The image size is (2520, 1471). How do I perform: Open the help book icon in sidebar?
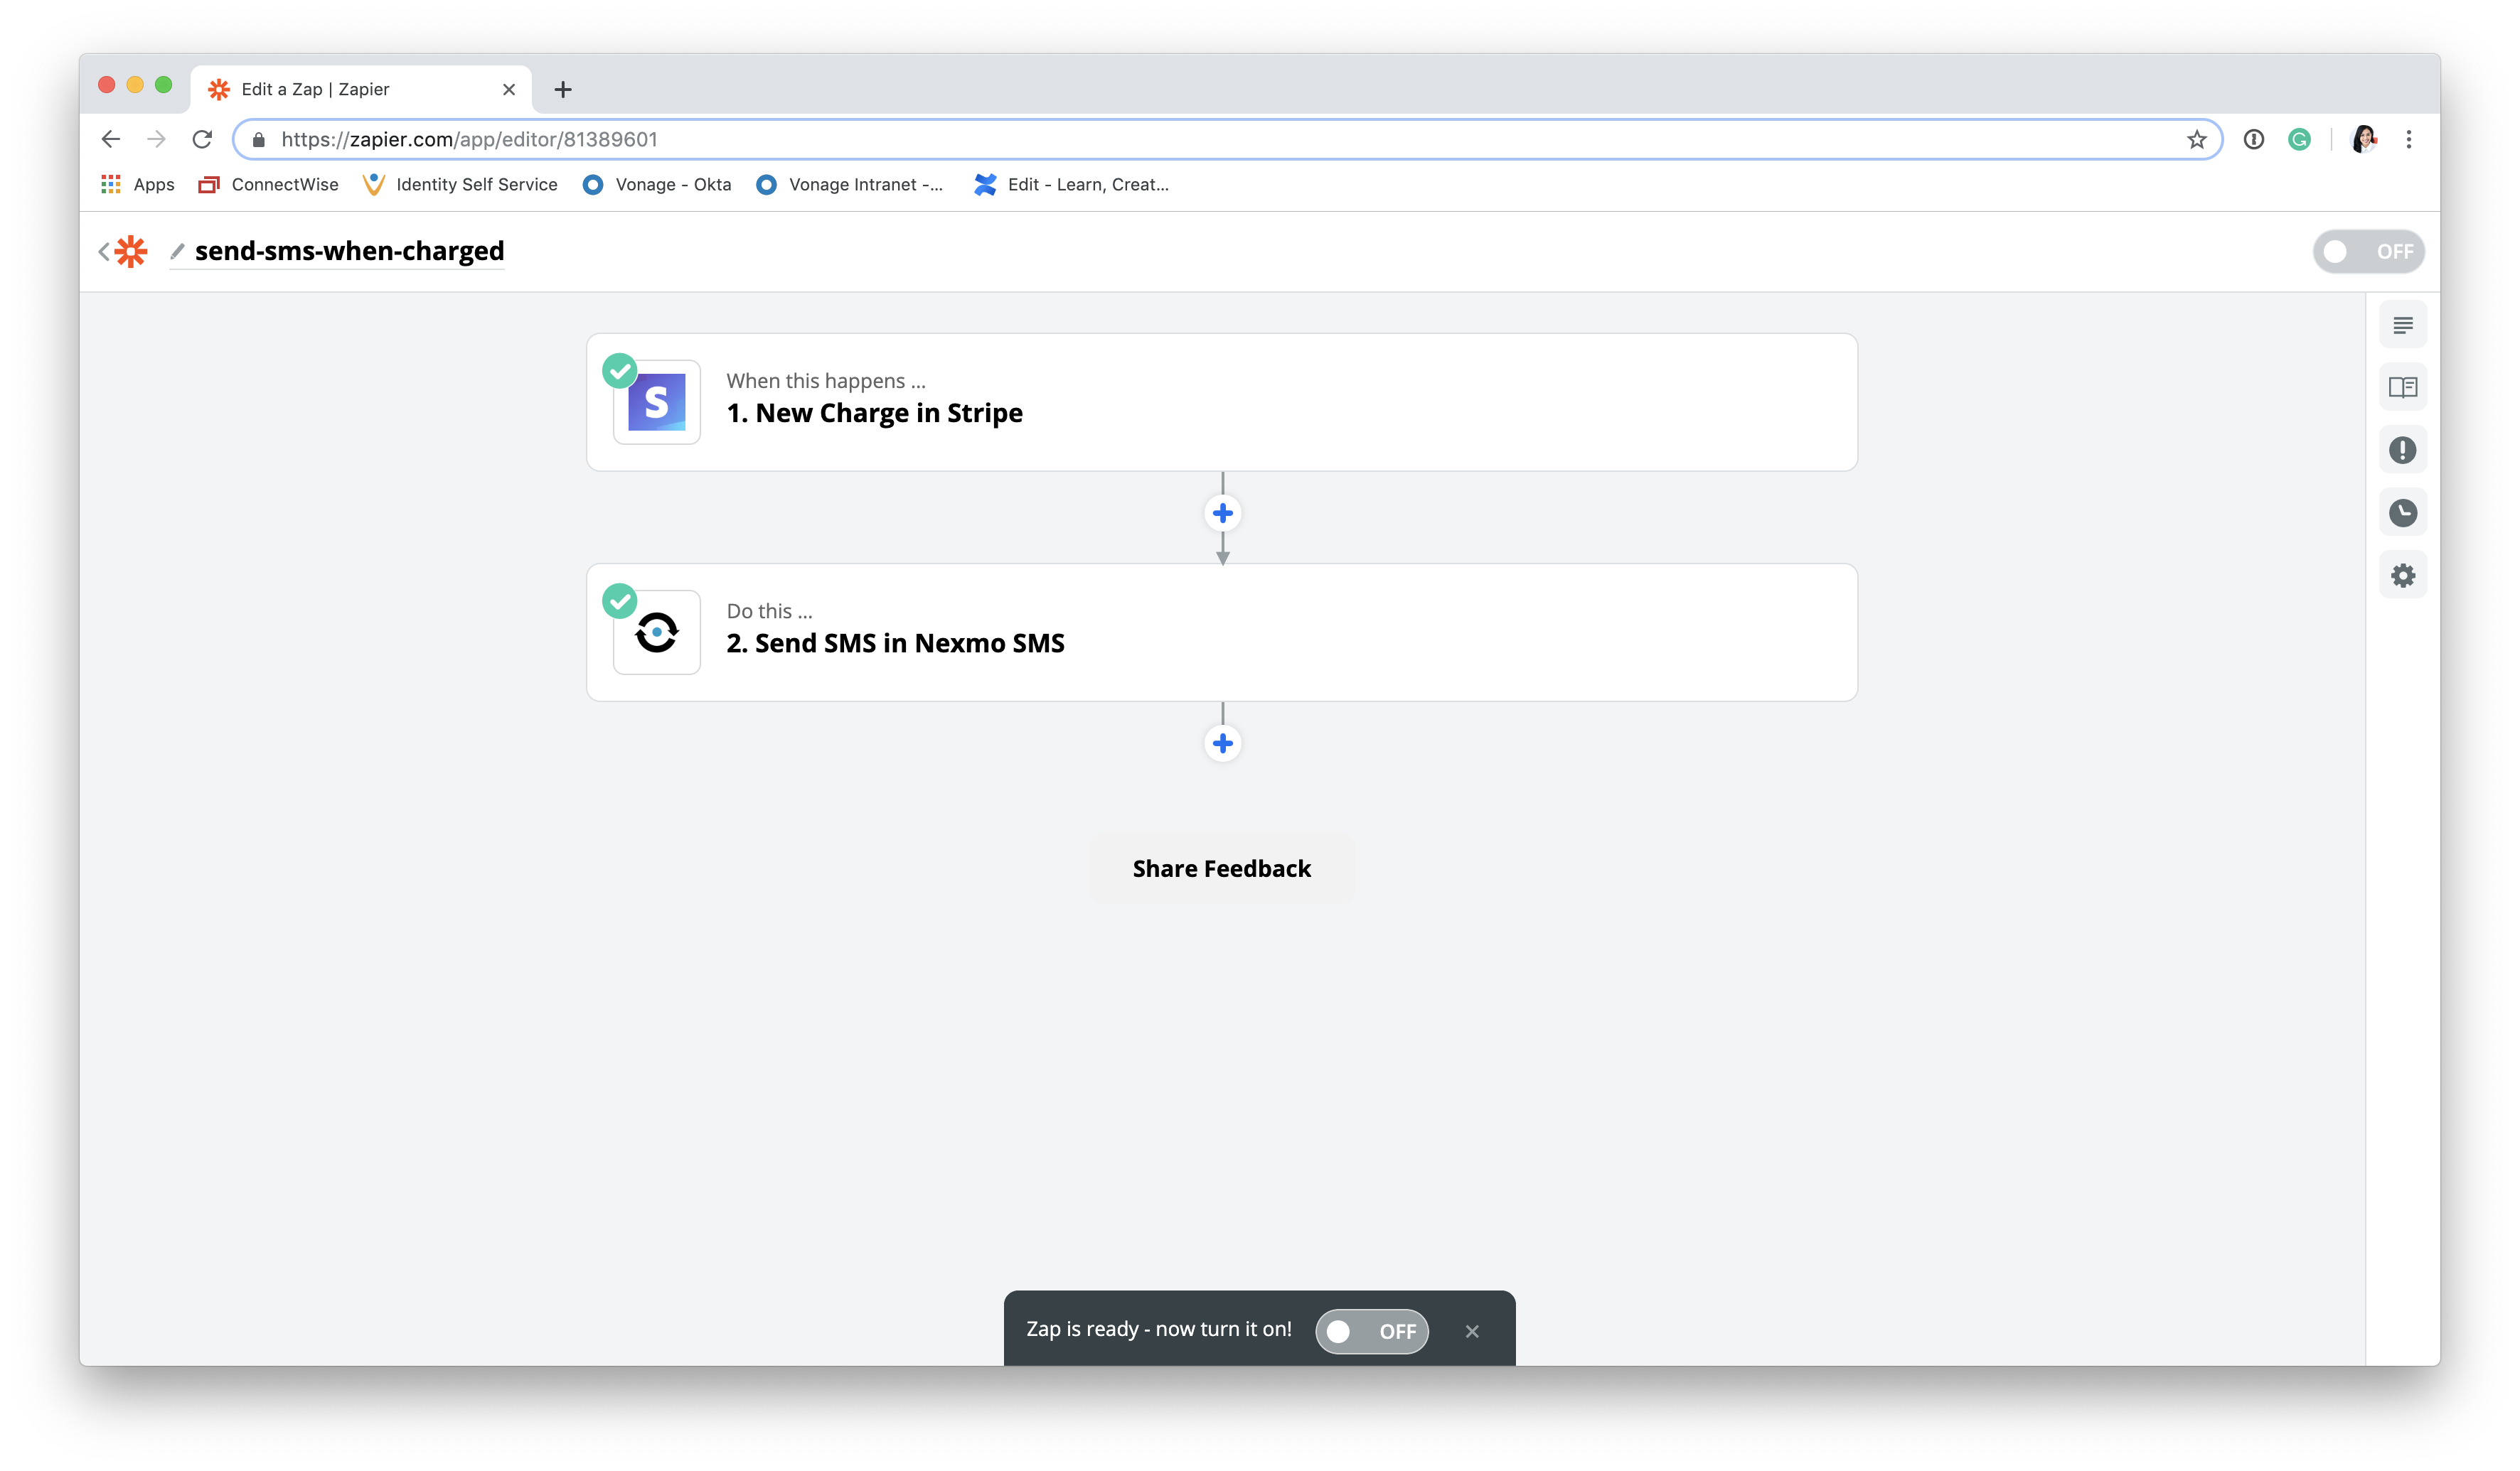point(2402,388)
